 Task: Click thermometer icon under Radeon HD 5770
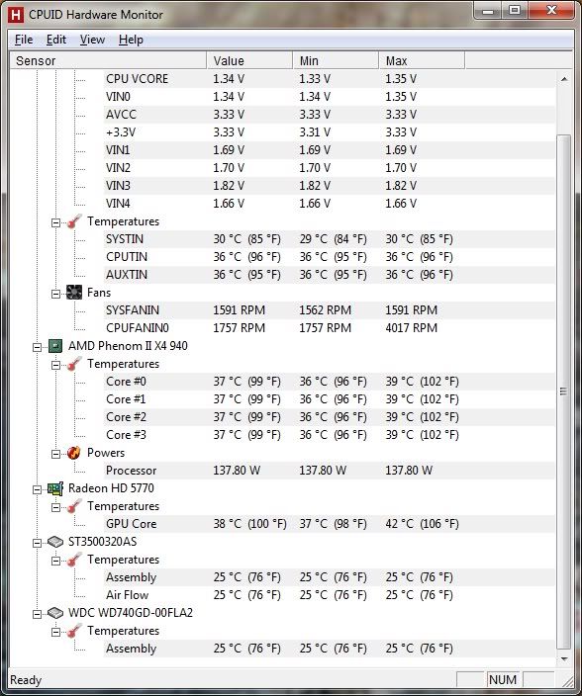[x=74, y=506]
